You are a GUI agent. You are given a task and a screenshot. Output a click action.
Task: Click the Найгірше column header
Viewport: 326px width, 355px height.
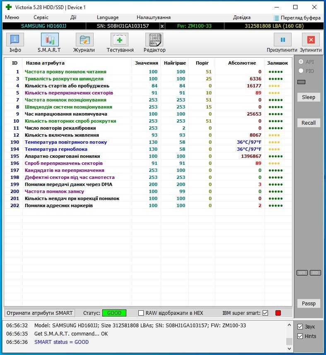tap(175, 63)
